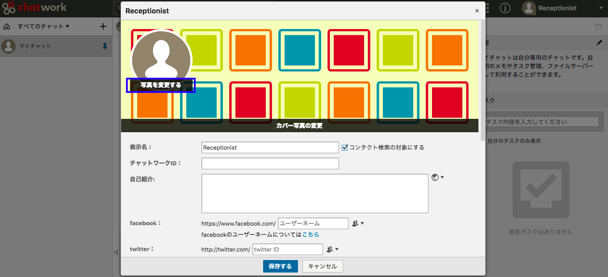Open the facebook visibility dropdown
This screenshot has height=277, width=608.
358,223
